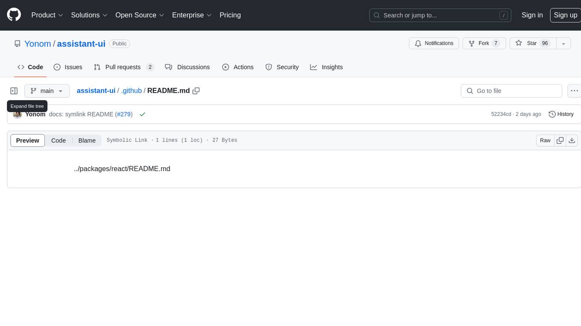
Task: Open the Pricing page
Action: 230,15
